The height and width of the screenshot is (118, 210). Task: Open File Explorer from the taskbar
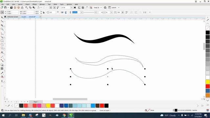[x=23, y=115]
